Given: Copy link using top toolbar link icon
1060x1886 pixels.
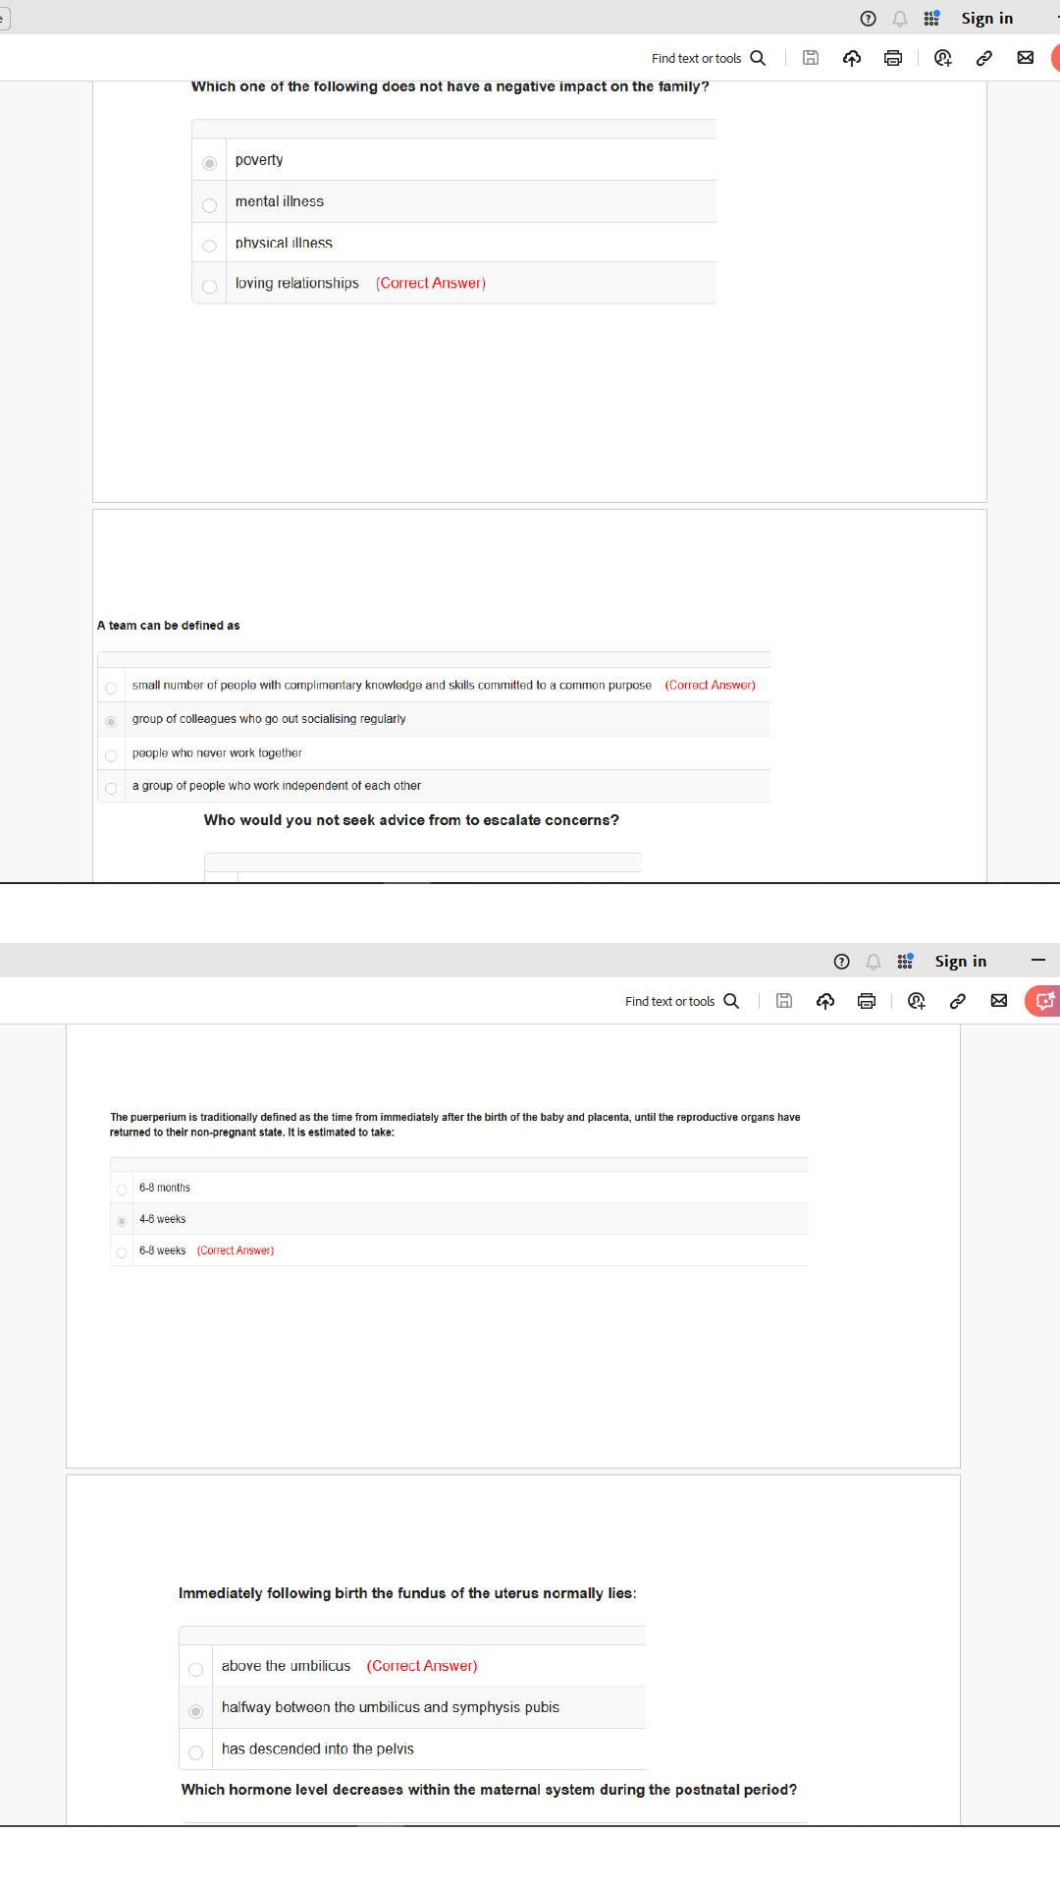Looking at the screenshot, I should click(984, 58).
